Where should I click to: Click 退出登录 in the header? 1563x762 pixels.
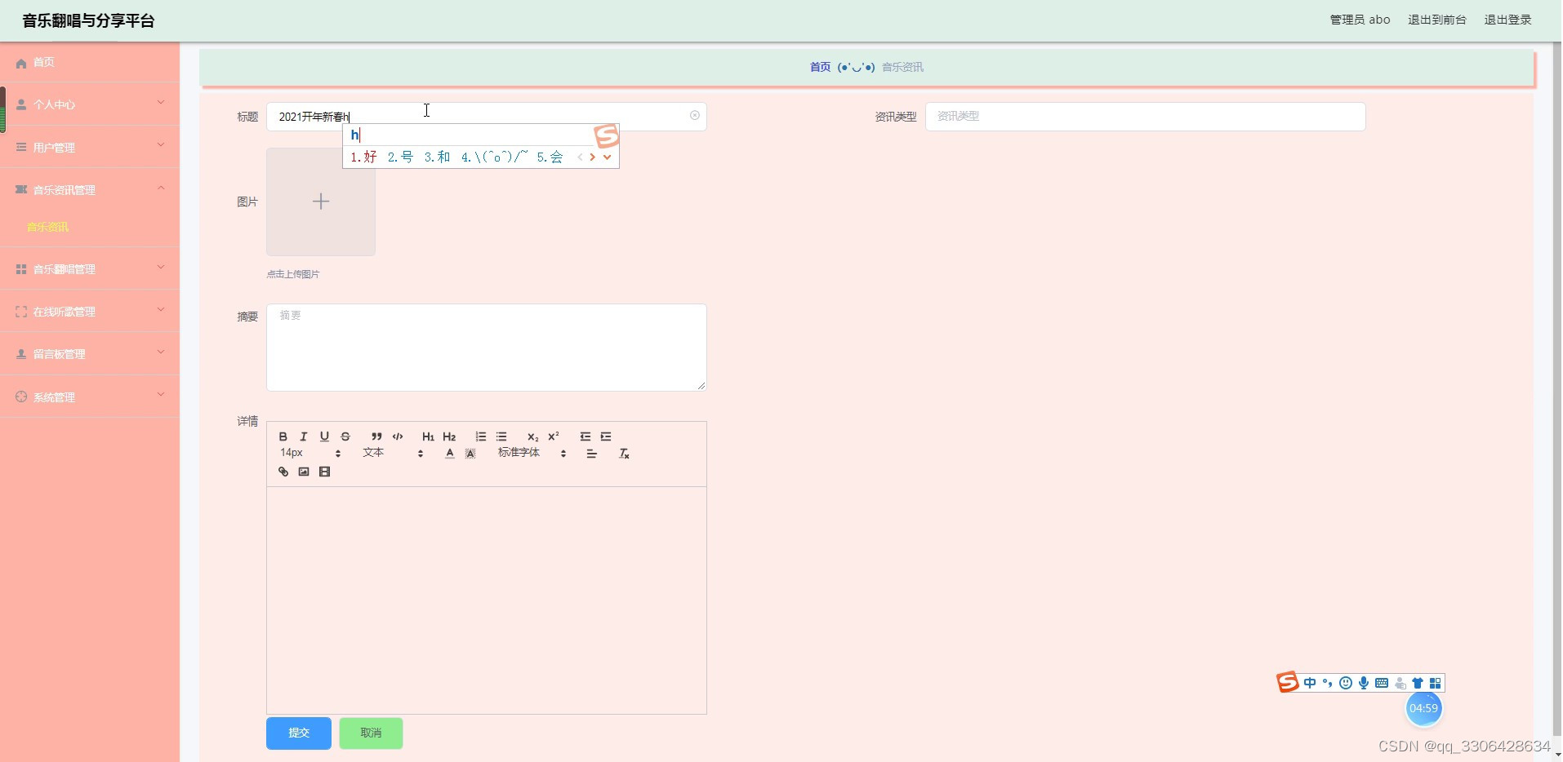1507,20
